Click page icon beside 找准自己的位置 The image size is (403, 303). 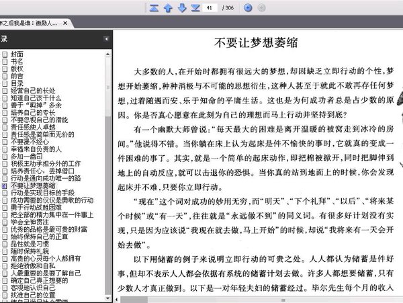point(5,296)
